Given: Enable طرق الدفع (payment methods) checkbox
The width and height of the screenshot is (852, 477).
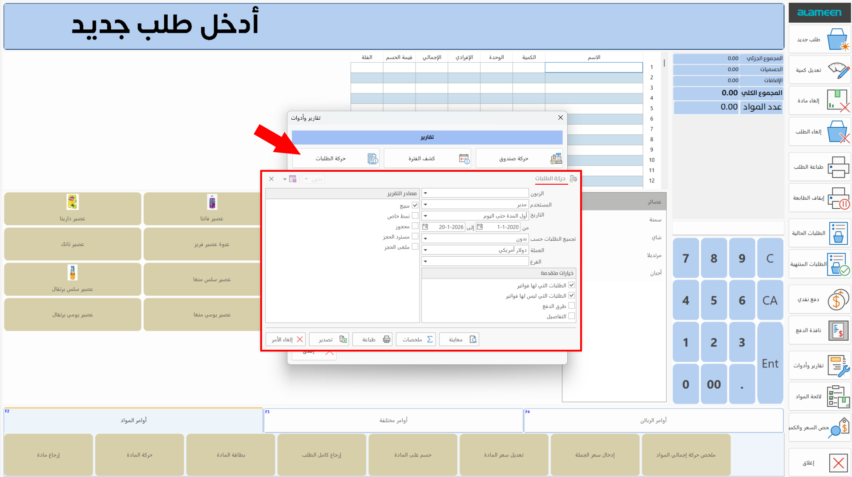Looking at the screenshot, I should (572, 306).
